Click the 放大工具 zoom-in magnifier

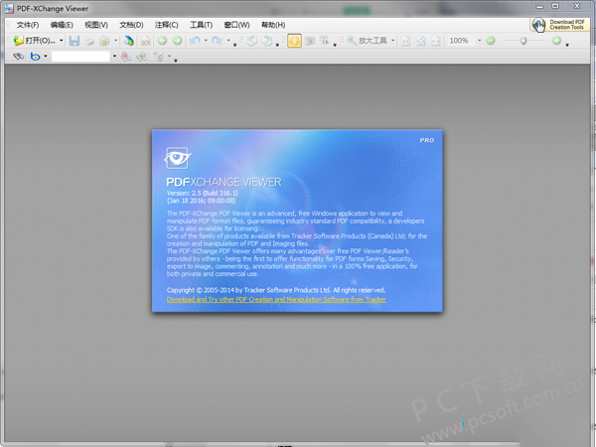pos(367,41)
